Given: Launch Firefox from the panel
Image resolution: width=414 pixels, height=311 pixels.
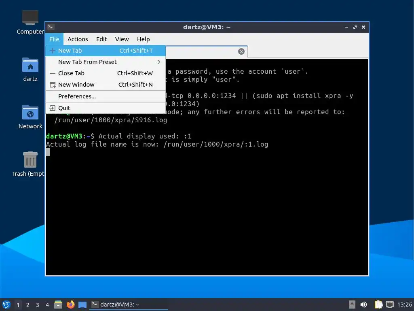Looking at the screenshot, I should pyautogui.click(x=70, y=305).
